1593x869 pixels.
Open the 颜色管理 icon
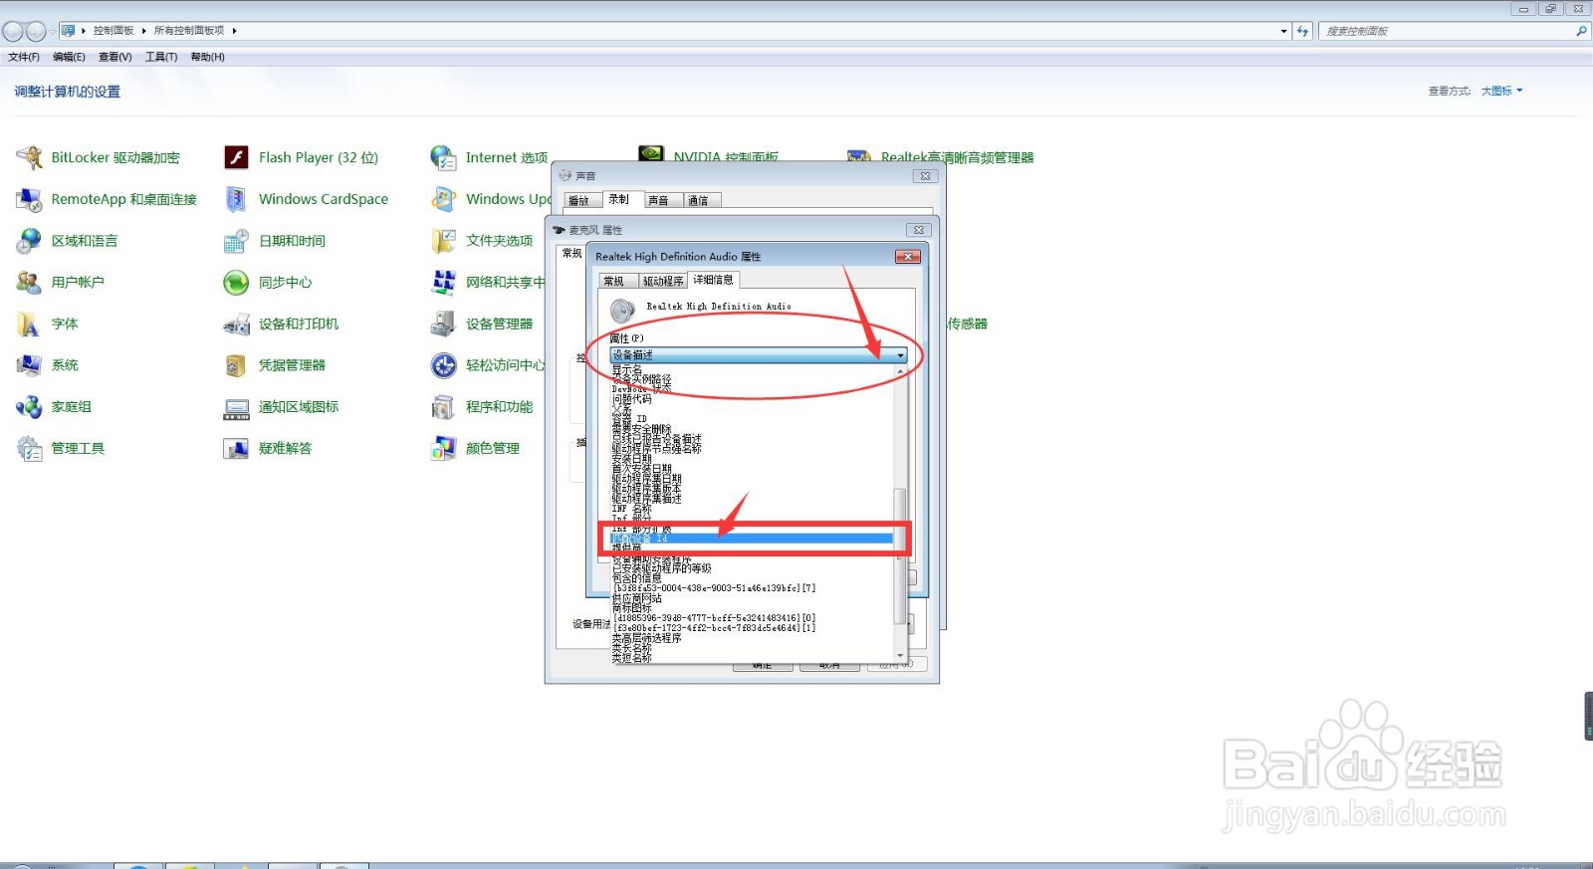pos(443,449)
